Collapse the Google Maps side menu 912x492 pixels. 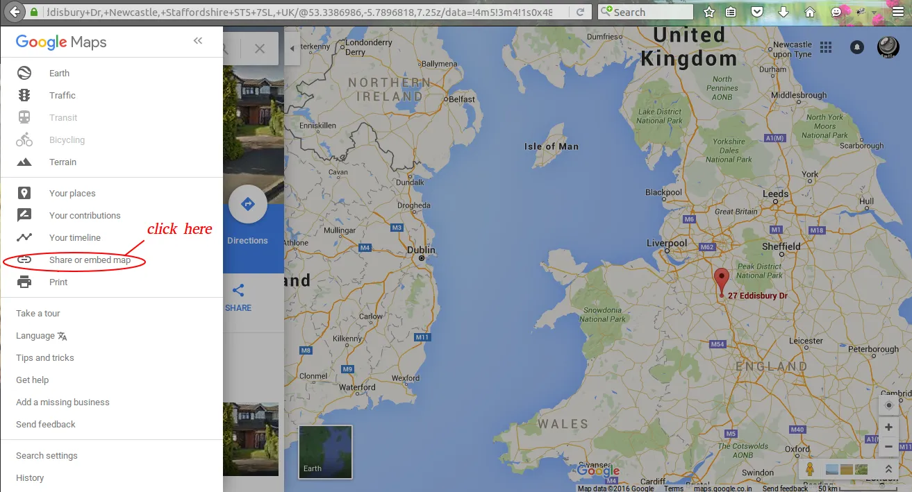[198, 41]
